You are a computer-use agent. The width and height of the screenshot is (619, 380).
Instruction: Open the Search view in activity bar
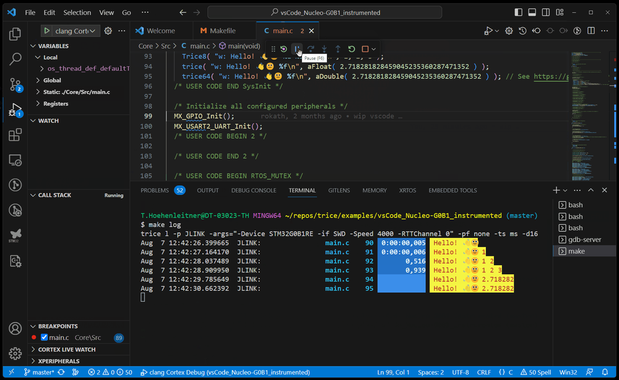coord(15,59)
